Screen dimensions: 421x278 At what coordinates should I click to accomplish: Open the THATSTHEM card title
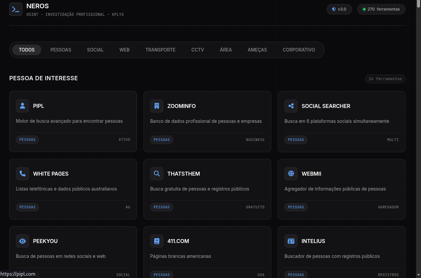[184, 174]
